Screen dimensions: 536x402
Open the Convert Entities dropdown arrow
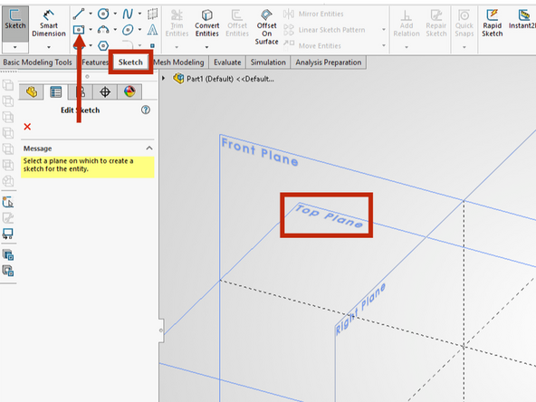[x=206, y=47]
